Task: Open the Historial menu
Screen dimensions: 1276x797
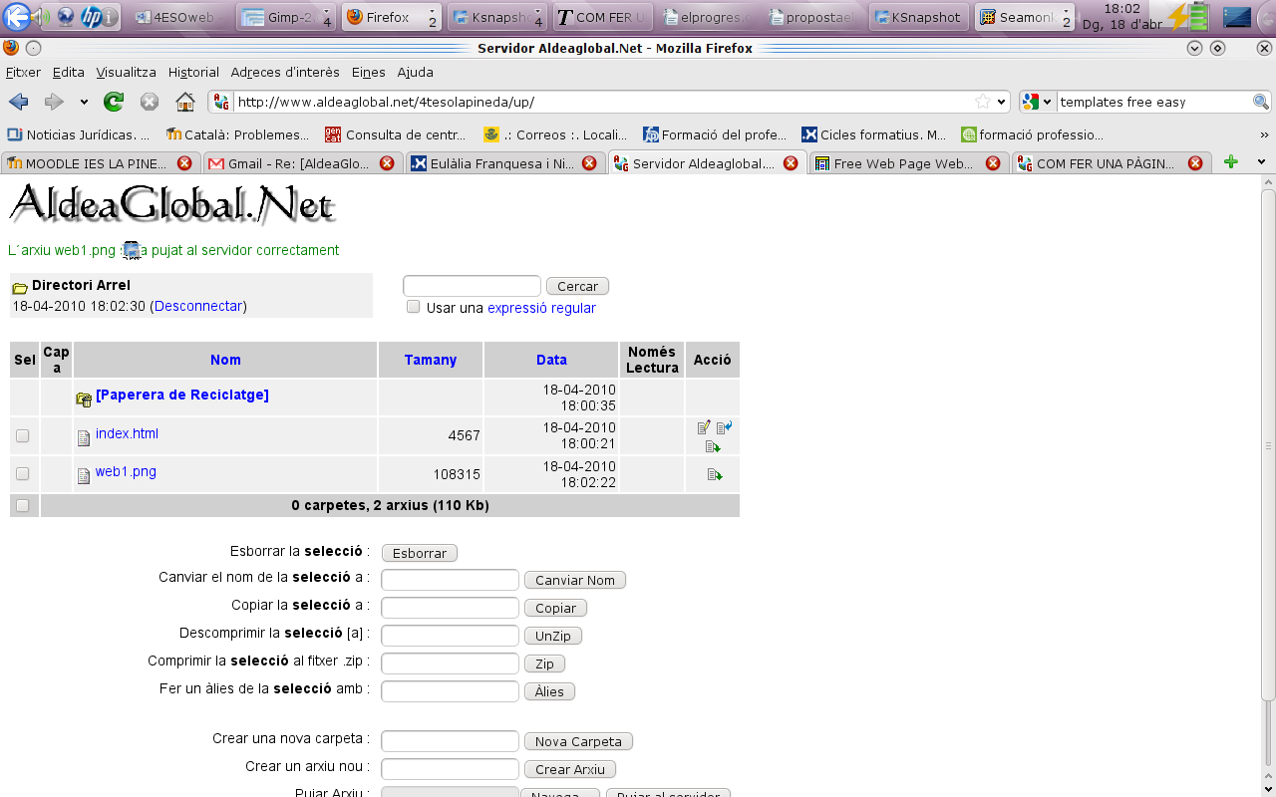Action: (193, 72)
